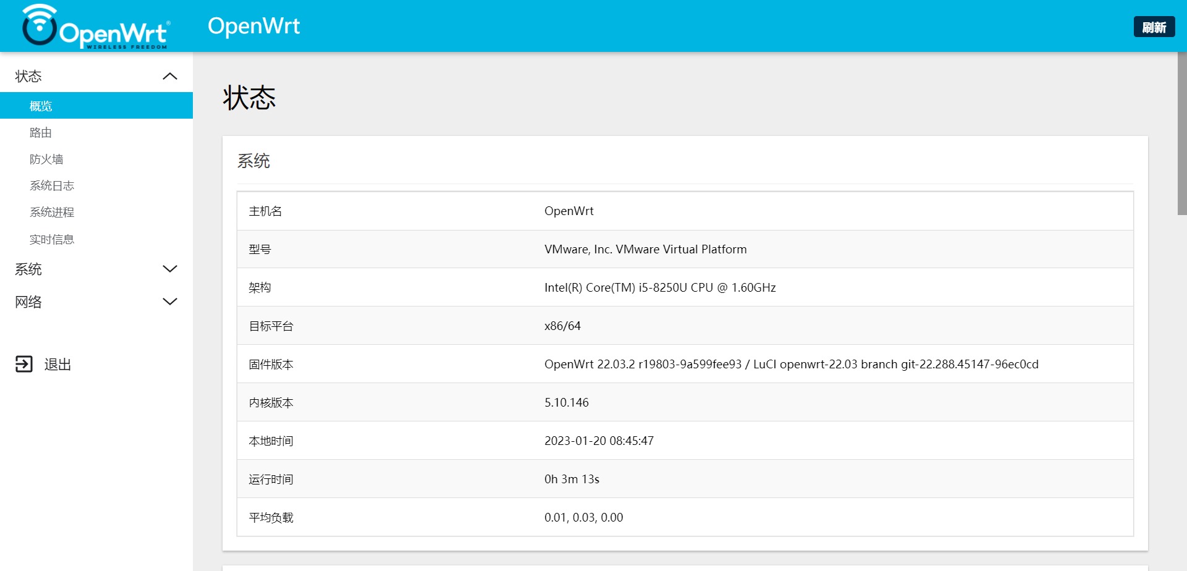Click the 架构 row label
Viewport: 1187px width, 571px height.
[x=260, y=288]
